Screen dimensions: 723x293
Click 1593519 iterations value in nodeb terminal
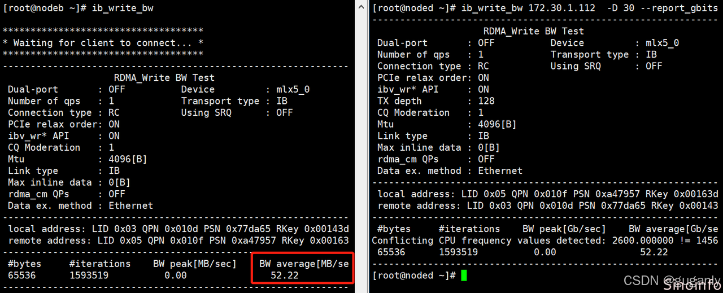(89, 275)
